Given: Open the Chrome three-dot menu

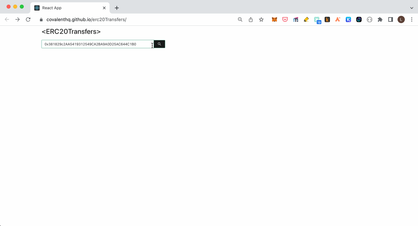Looking at the screenshot, I should [x=411, y=19].
